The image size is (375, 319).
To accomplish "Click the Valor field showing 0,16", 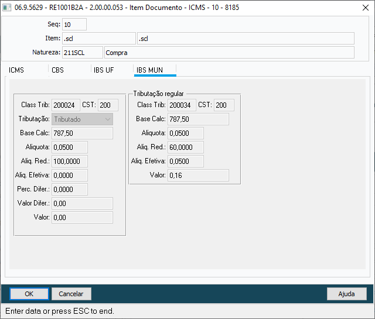I will 198,176.
